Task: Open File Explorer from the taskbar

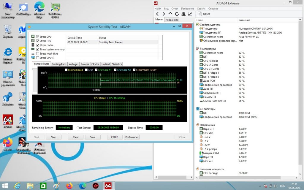Action: (x=30, y=186)
